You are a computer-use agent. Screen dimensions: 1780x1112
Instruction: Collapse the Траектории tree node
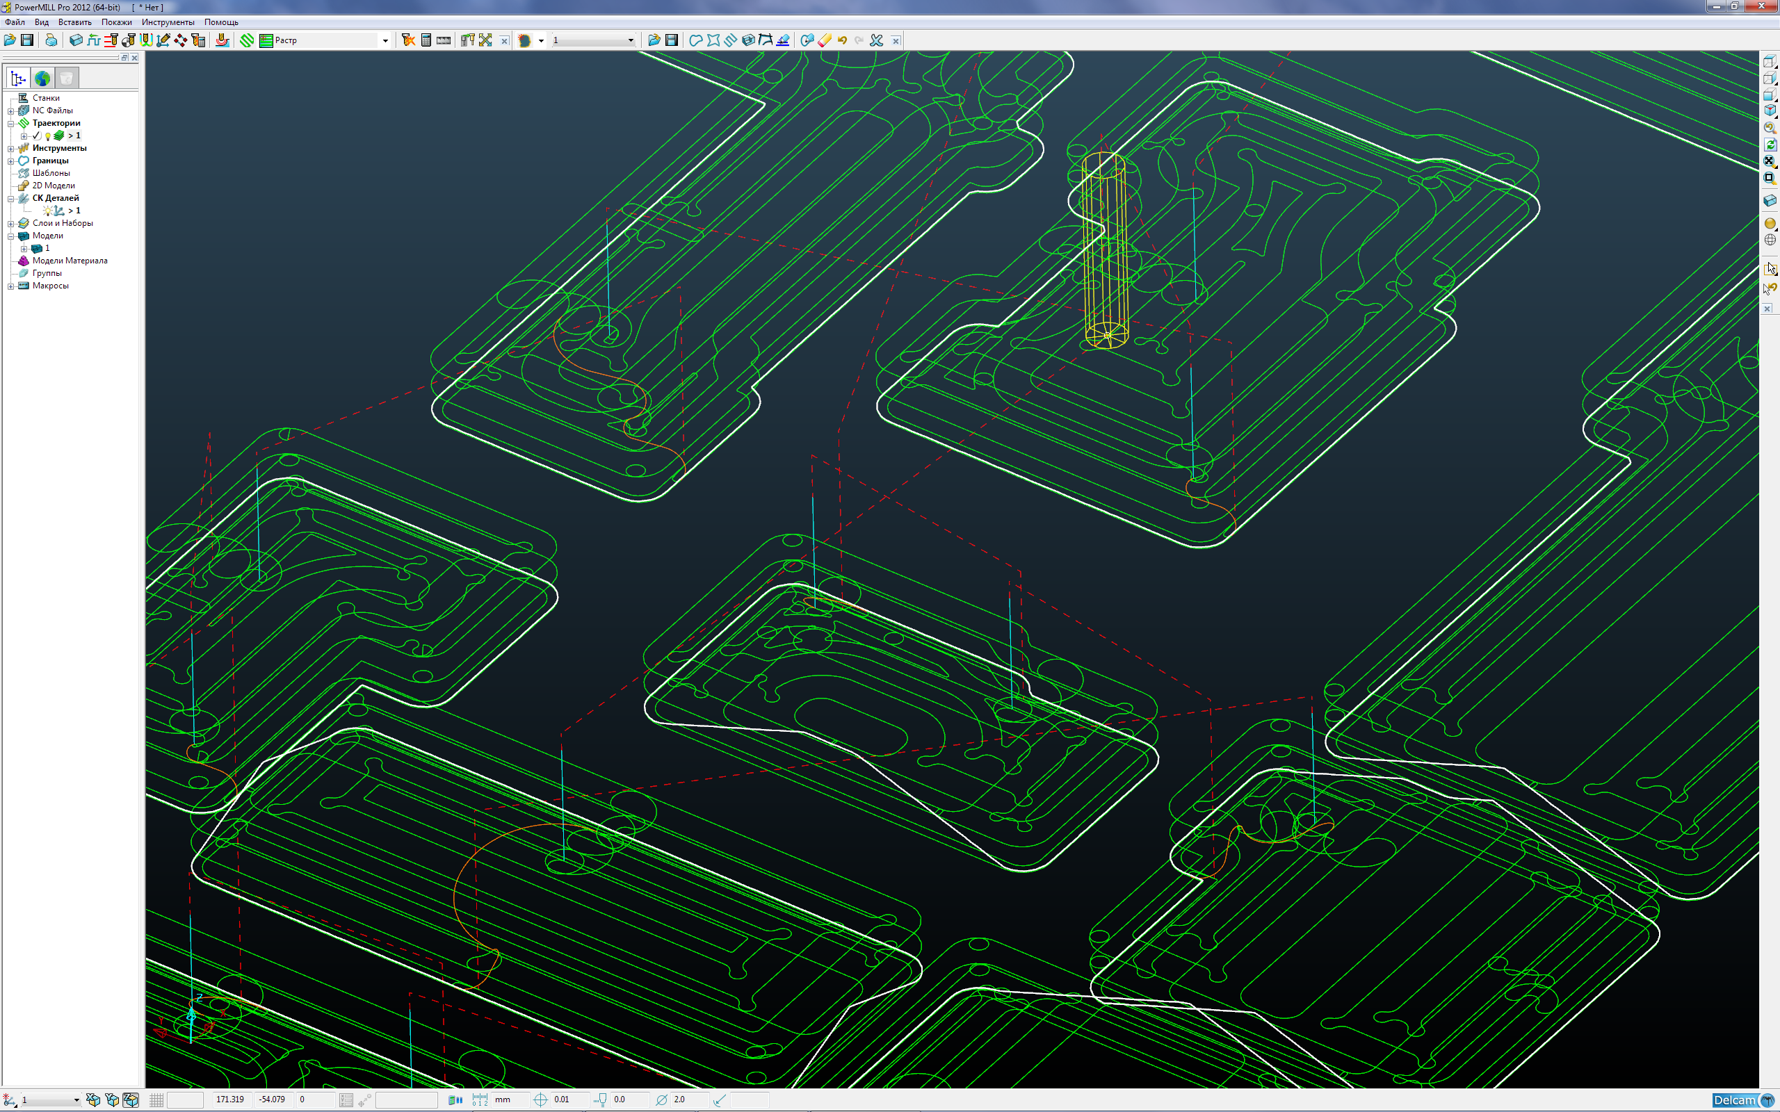pyautogui.click(x=11, y=124)
